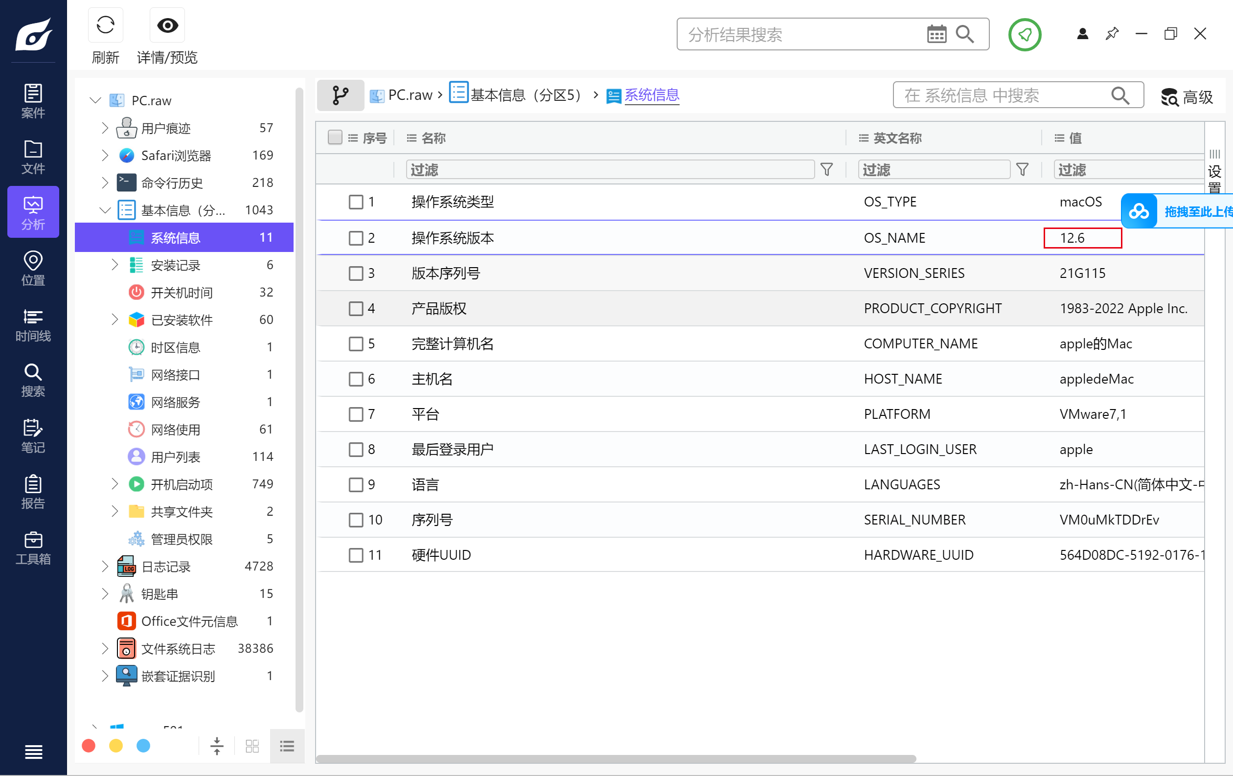Click the magnifier in 分析结果搜索 box
Image resolution: width=1233 pixels, height=776 pixels.
click(965, 34)
